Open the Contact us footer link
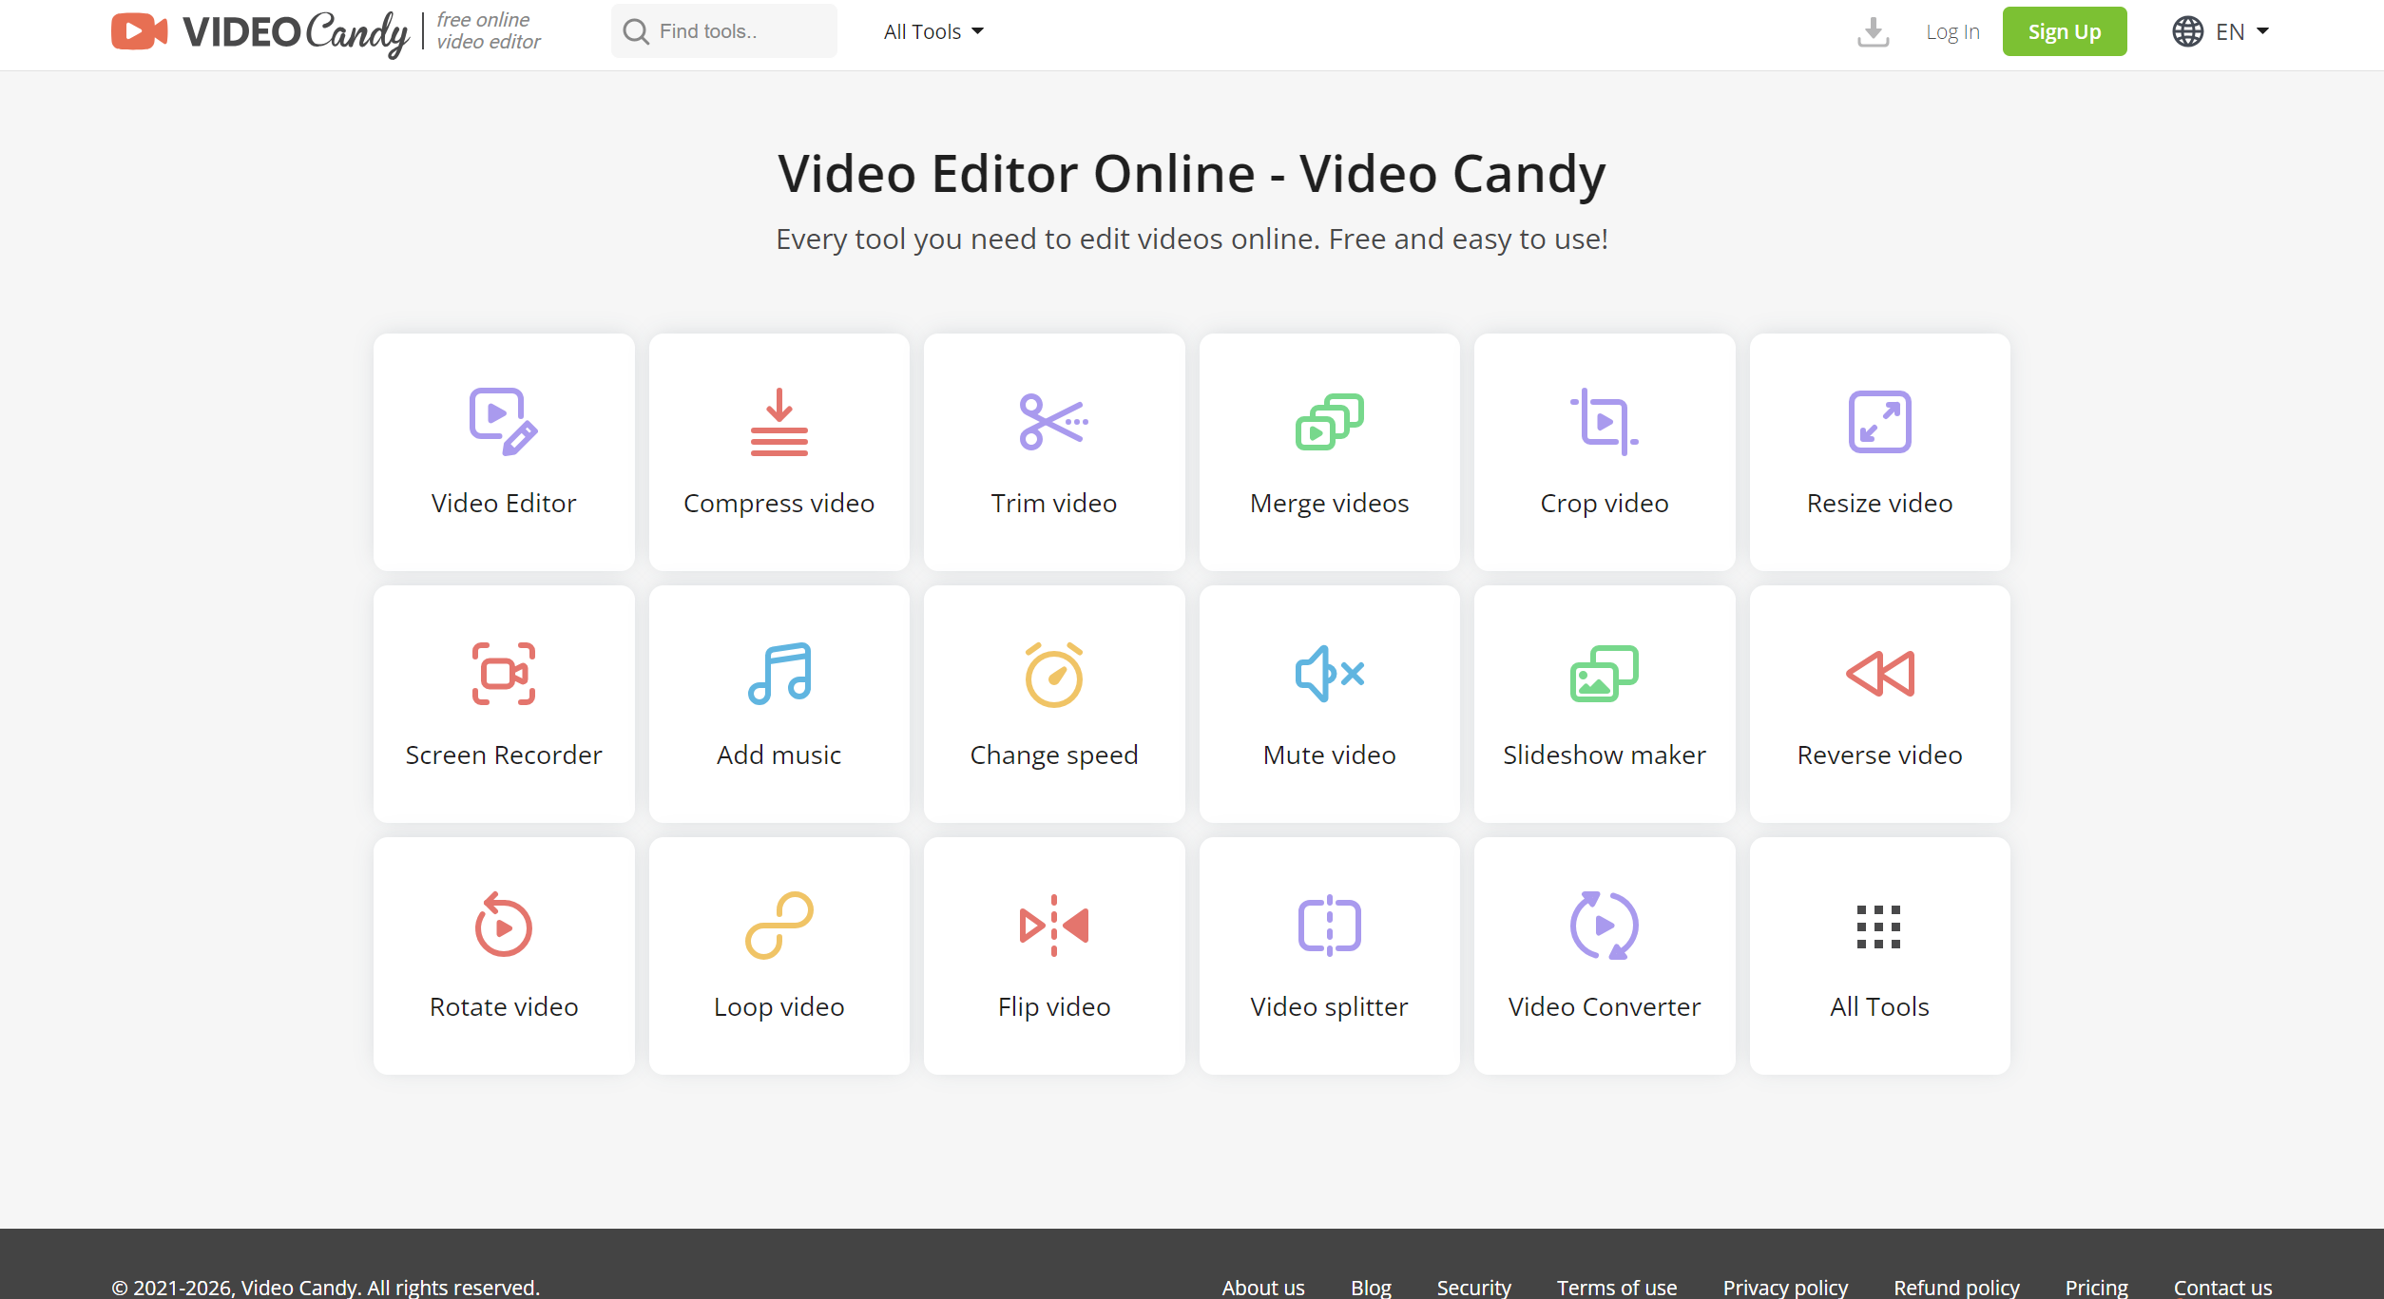 tap(2222, 1287)
